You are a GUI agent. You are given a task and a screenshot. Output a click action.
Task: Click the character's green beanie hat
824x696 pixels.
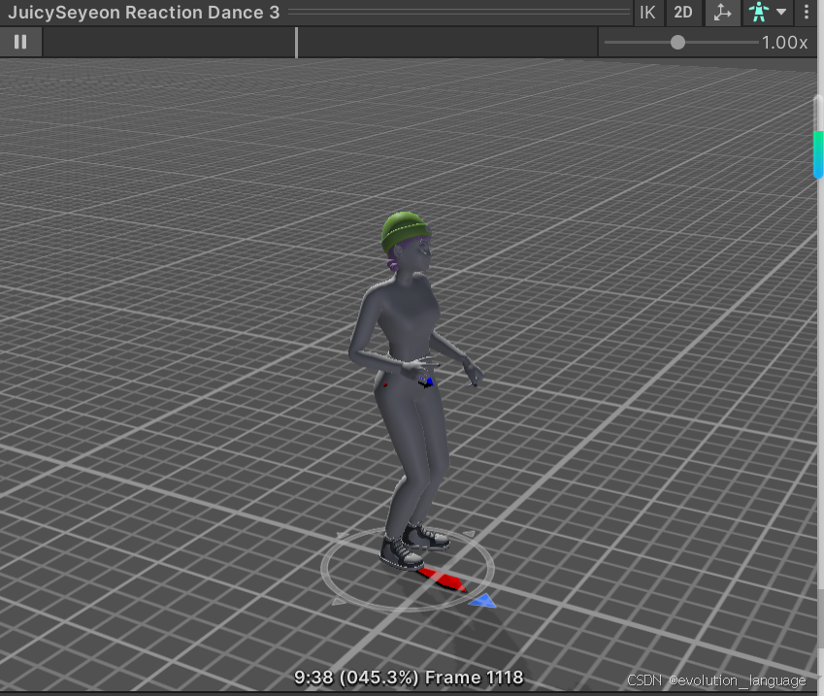point(405,230)
